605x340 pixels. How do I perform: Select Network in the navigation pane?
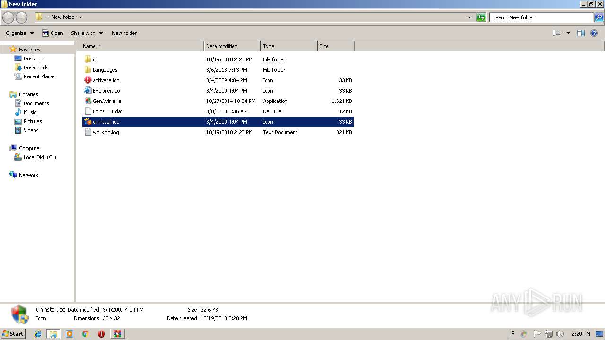tap(28, 175)
